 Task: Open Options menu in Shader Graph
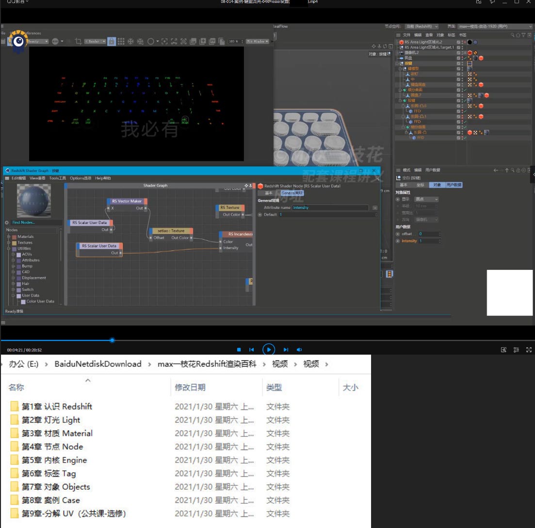[81, 178]
